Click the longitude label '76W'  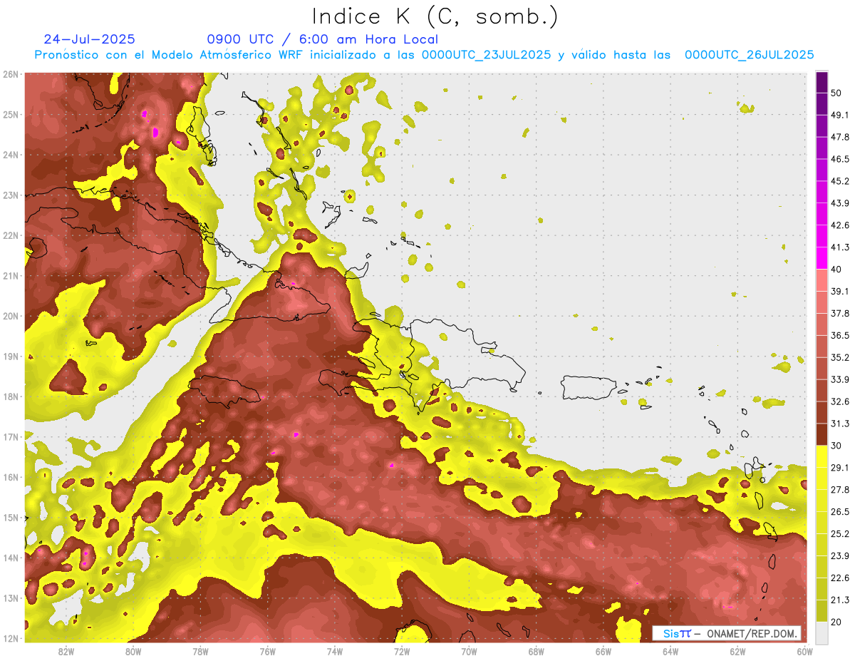(x=268, y=652)
